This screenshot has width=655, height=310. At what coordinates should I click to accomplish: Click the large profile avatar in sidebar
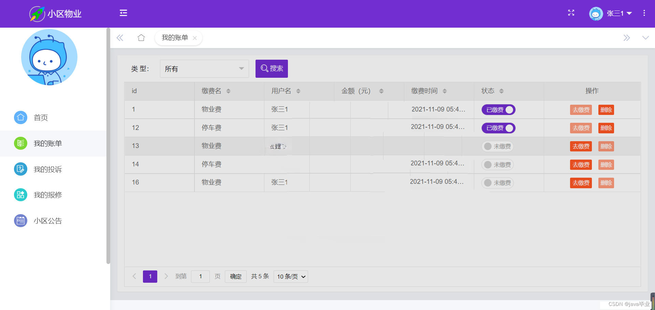pyautogui.click(x=49, y=57)
